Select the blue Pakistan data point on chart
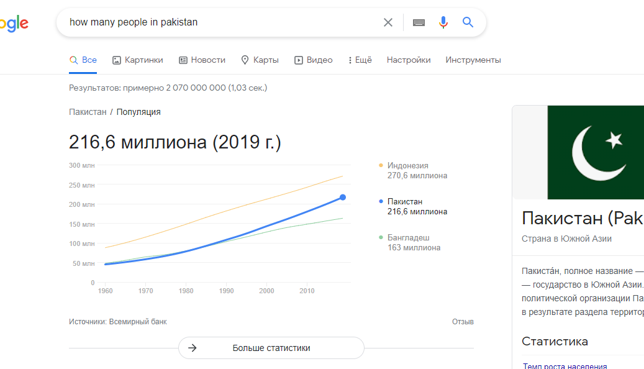644x369 pixels. coord(342,198)
